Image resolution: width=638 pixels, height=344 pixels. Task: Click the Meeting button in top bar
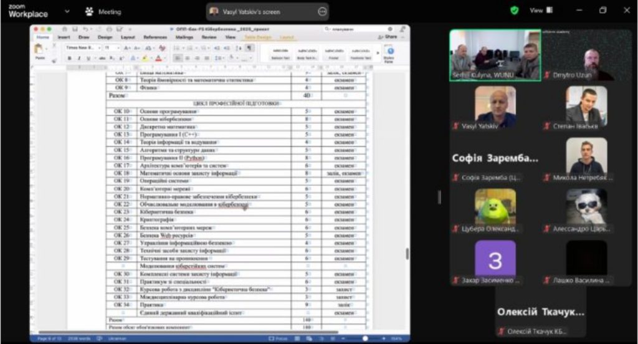(x=103, y=11)
